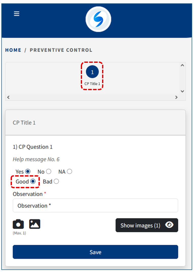Focus the Observation text field
The image size is (194, 272).
pos(95,205)
